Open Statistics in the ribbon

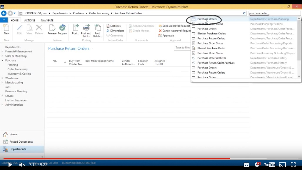tap(114, 26)
